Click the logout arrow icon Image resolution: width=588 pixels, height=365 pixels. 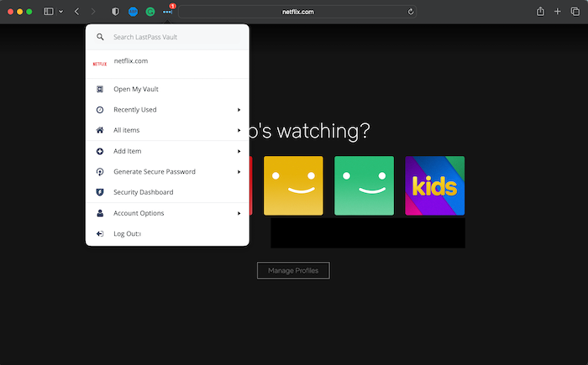pos(100,234)
